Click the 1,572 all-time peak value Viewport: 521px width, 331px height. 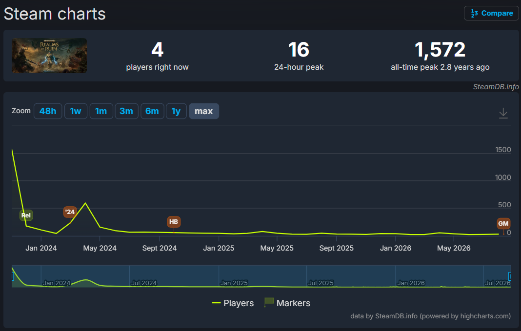[x=440, y=50]
